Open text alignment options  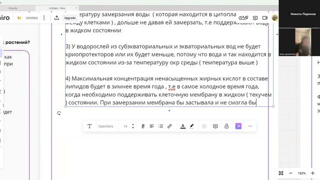tap(151, 126)
